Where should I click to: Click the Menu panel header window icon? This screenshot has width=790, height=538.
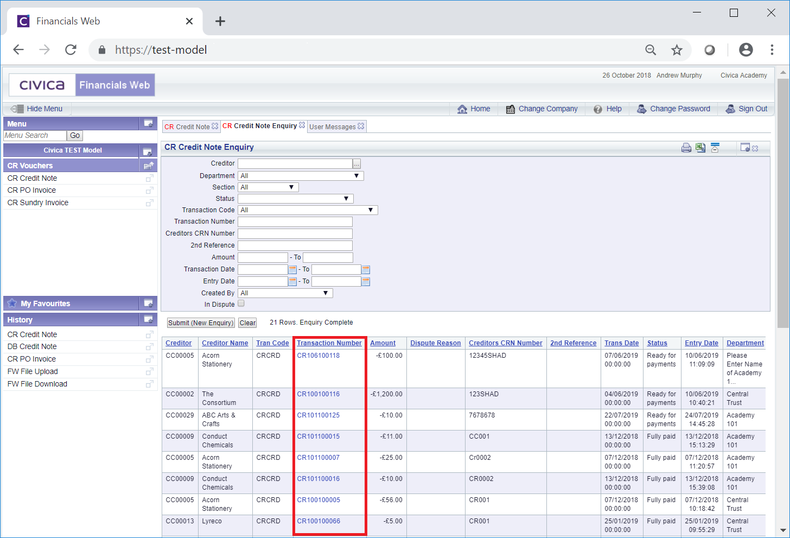tap(148, 124)
